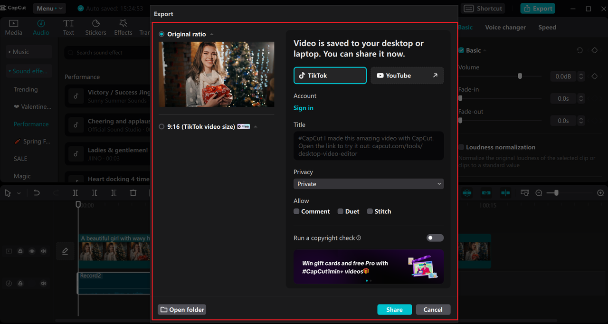
Task: Click the Shortcut button in the title bar
Action: click(x=483, y=9)
